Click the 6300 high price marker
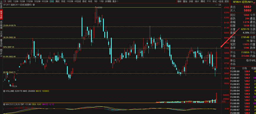The image size is (256, 114). [x=100, y=7]
